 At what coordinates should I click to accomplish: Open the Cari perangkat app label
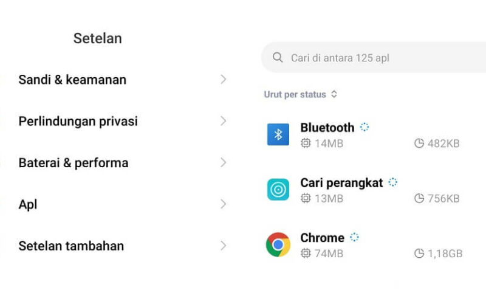(x=341, y=183)
